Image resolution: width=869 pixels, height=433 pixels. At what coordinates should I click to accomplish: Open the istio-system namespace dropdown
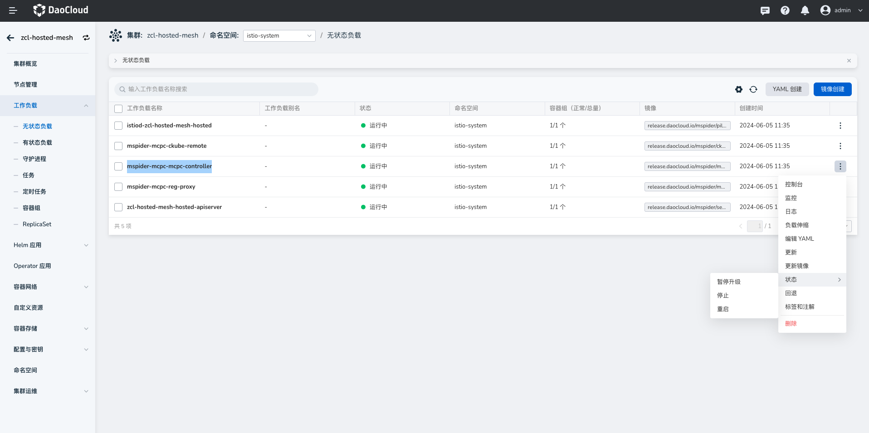pos(279,36)
